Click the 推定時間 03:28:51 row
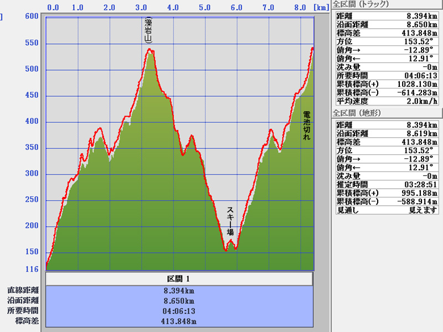 click(387, 184)
